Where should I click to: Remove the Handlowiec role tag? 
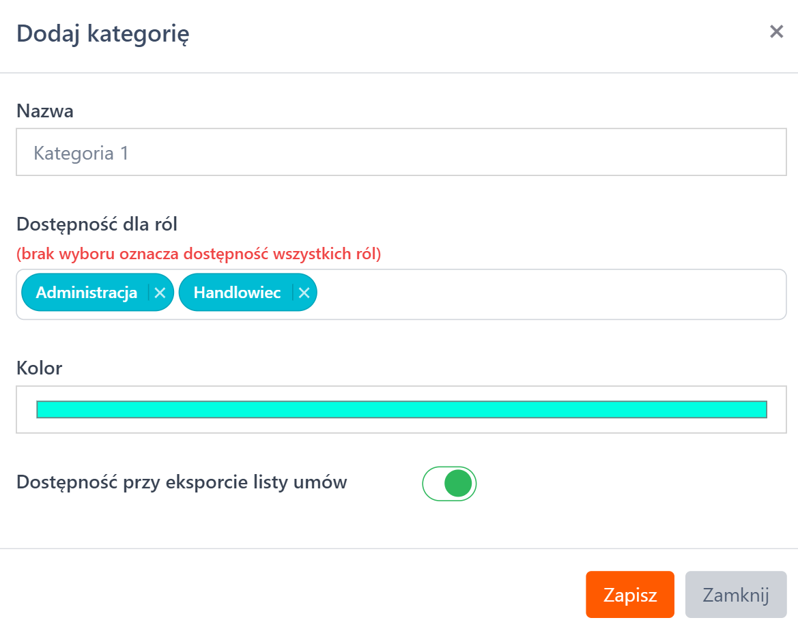(x=304, y=293)
